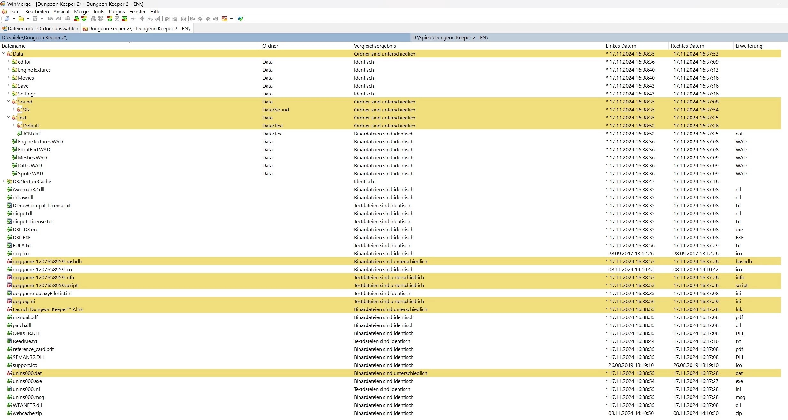
Task: Open the Hilfe menu
Action: (155, 11)
